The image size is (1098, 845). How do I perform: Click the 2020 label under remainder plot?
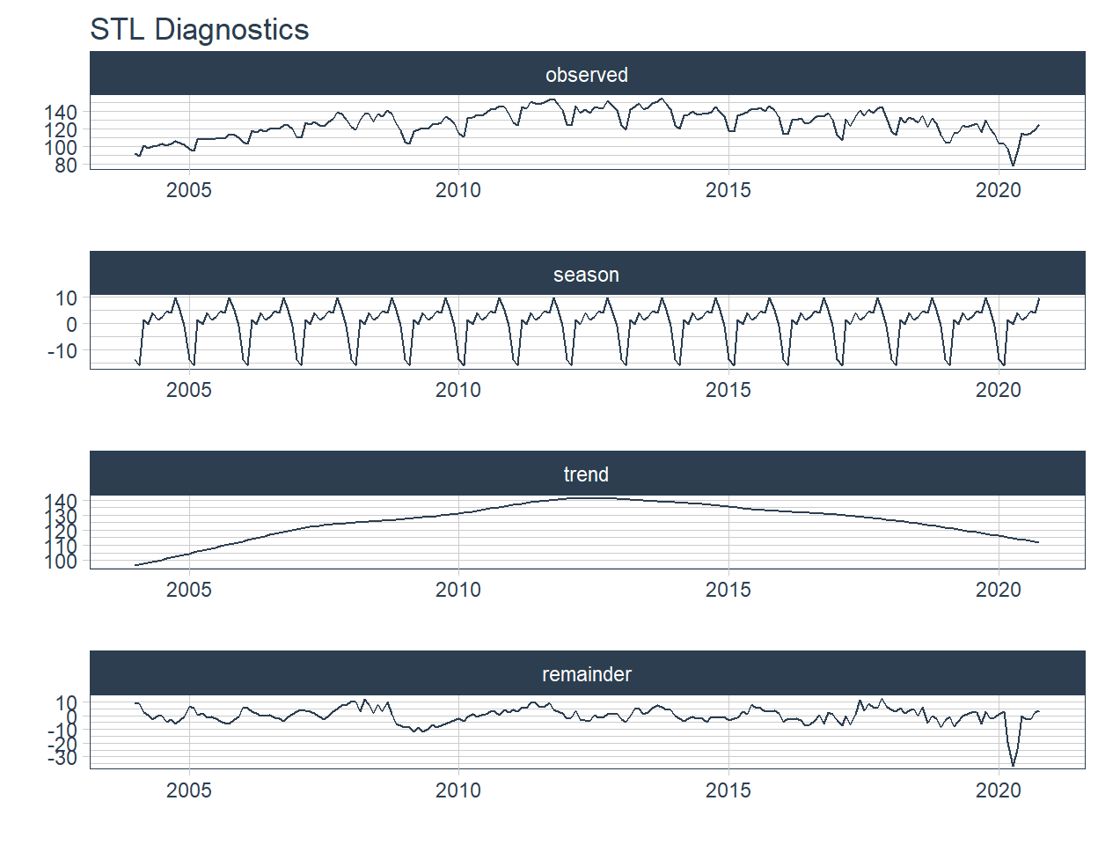point(999,790)
